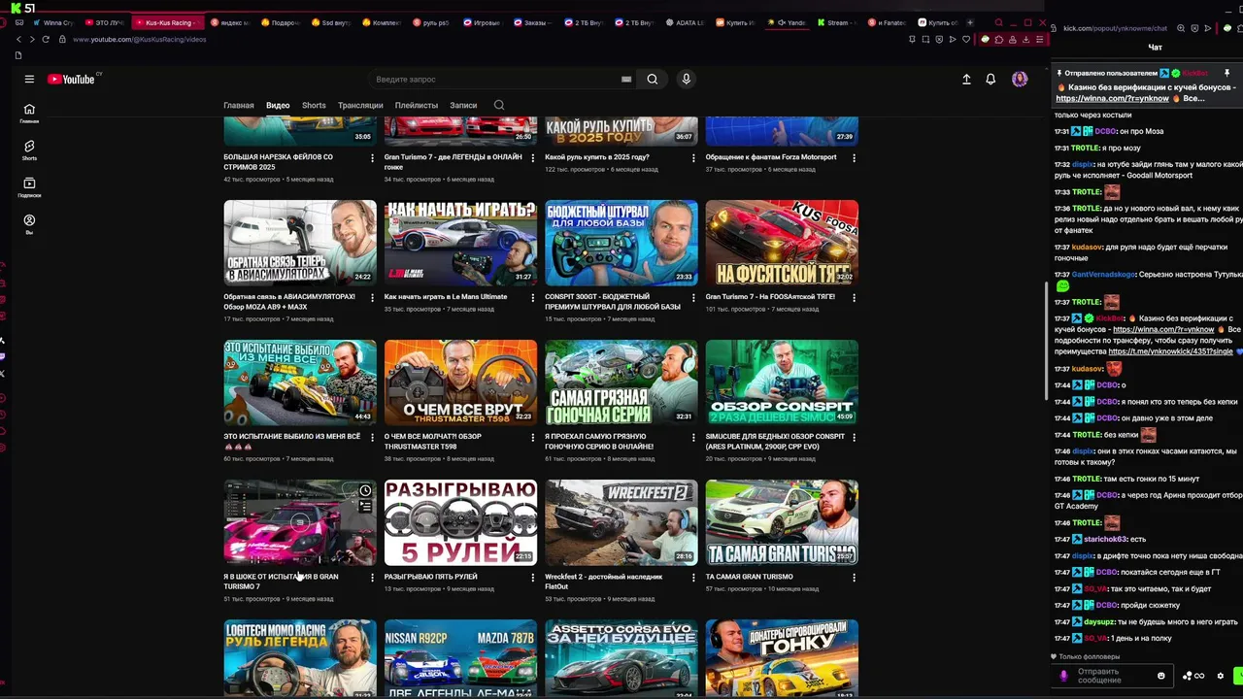Open emoji picker in Kick chat input
This screenshot has height=699, width=1243.
point(1160,676)
